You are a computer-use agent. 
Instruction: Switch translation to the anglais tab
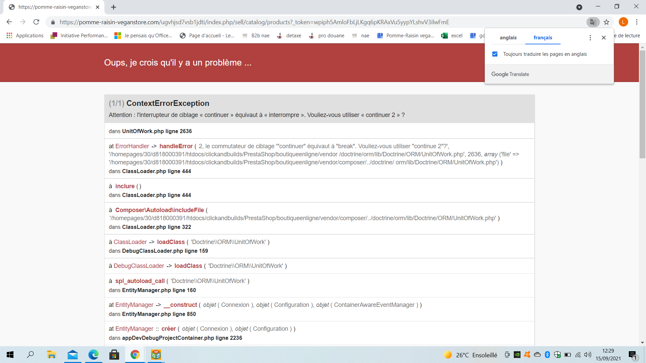(x=508, y=38)
